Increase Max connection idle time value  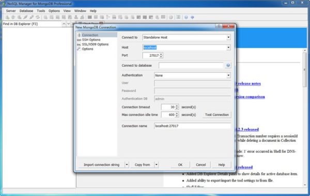click(177, 113)
